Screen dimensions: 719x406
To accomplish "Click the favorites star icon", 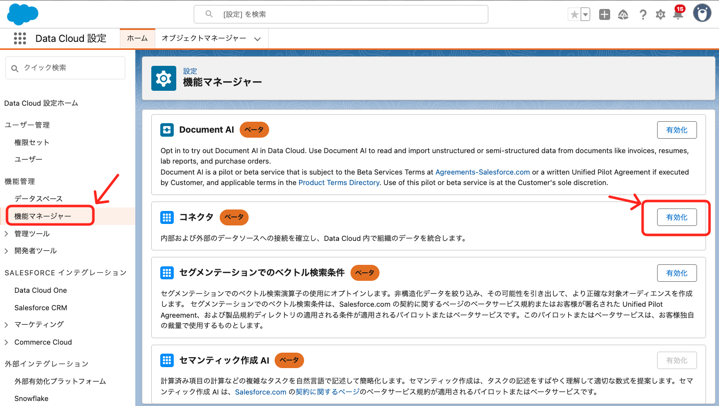I will 574,14.
